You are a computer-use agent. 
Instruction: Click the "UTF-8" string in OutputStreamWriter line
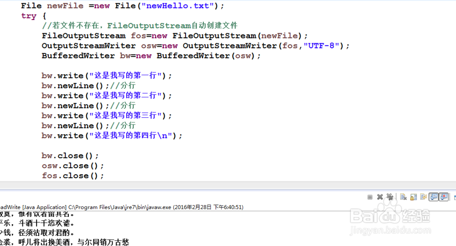point(321,45)
